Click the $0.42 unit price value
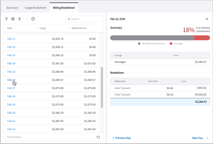Screen dimensions: 213x144 (x=170, y=88)
